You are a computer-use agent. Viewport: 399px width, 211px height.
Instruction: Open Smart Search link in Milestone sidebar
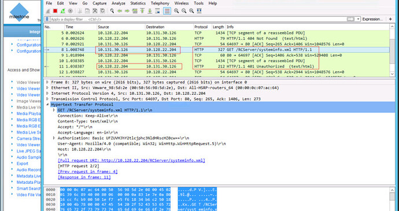coord(28,188)
